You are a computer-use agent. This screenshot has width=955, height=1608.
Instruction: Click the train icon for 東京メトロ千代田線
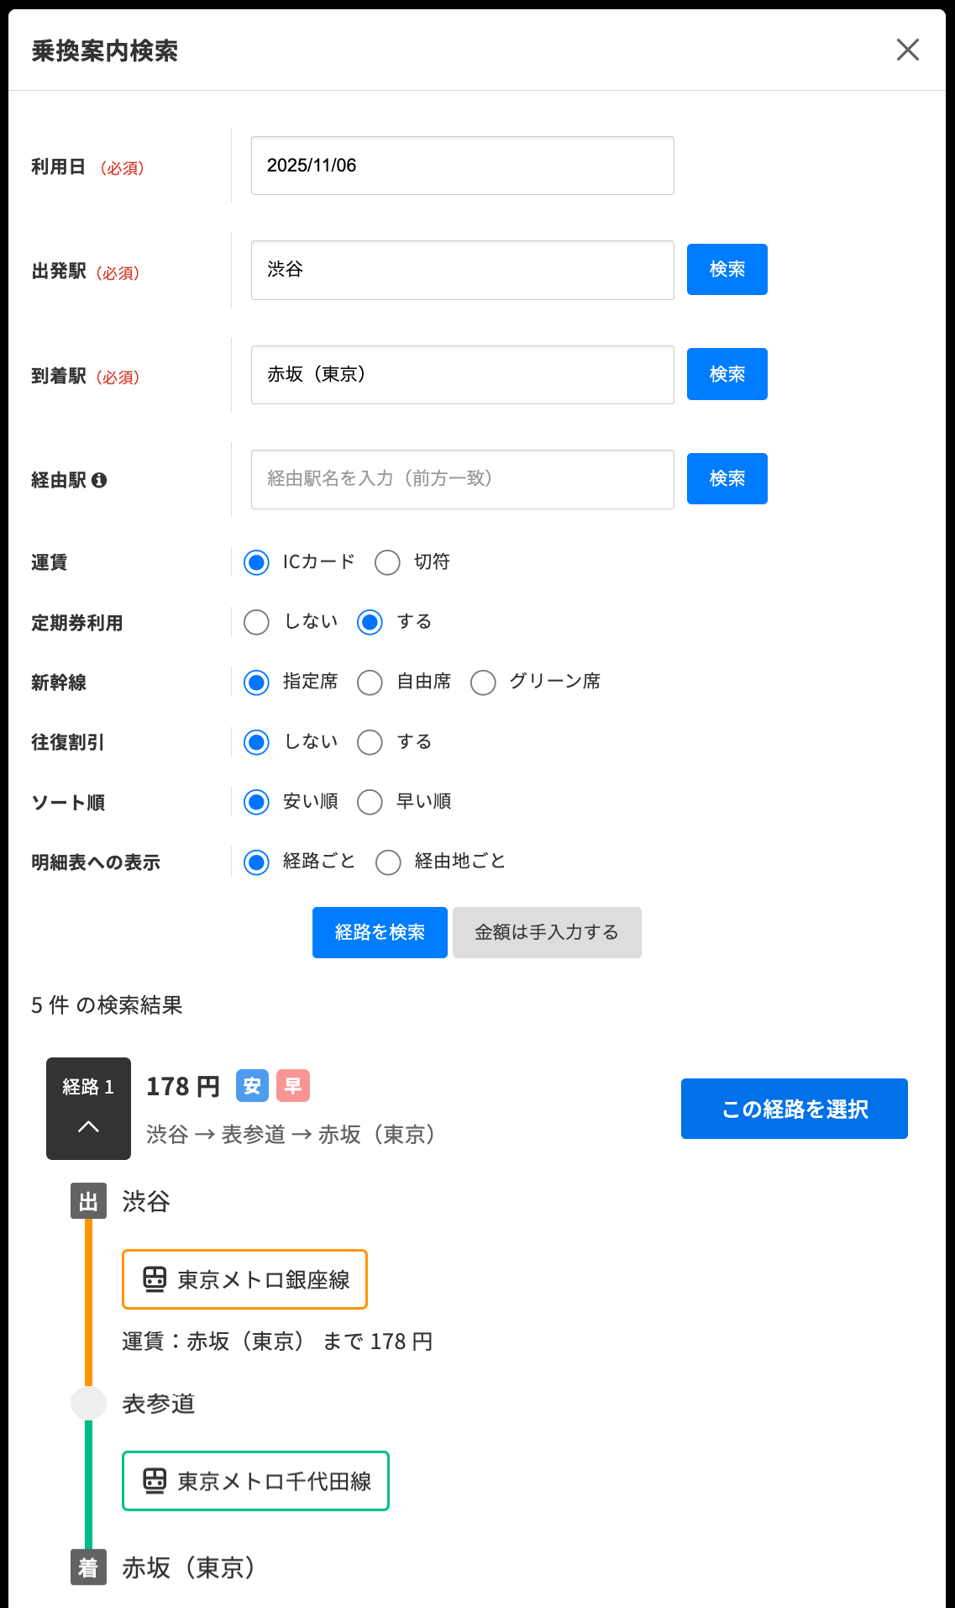155,1480
